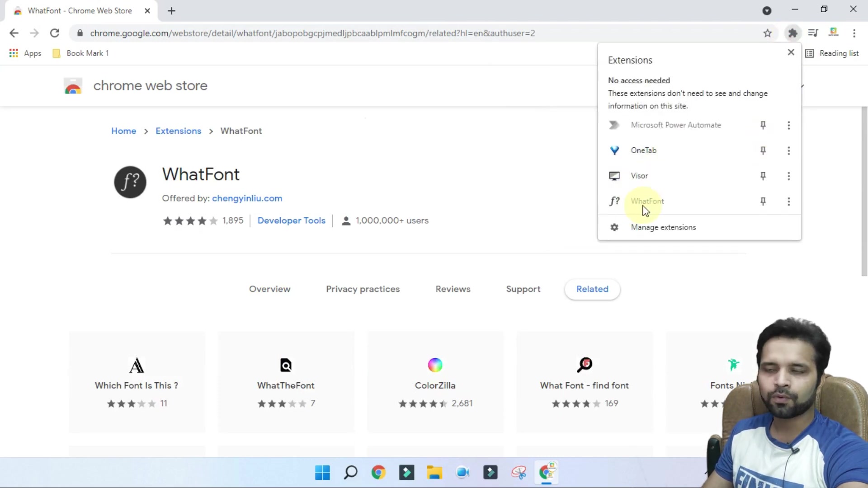Viewport: 868px width, 488px height.
Task: Click the page vertical scrollbar
Action: coord(864,191)
